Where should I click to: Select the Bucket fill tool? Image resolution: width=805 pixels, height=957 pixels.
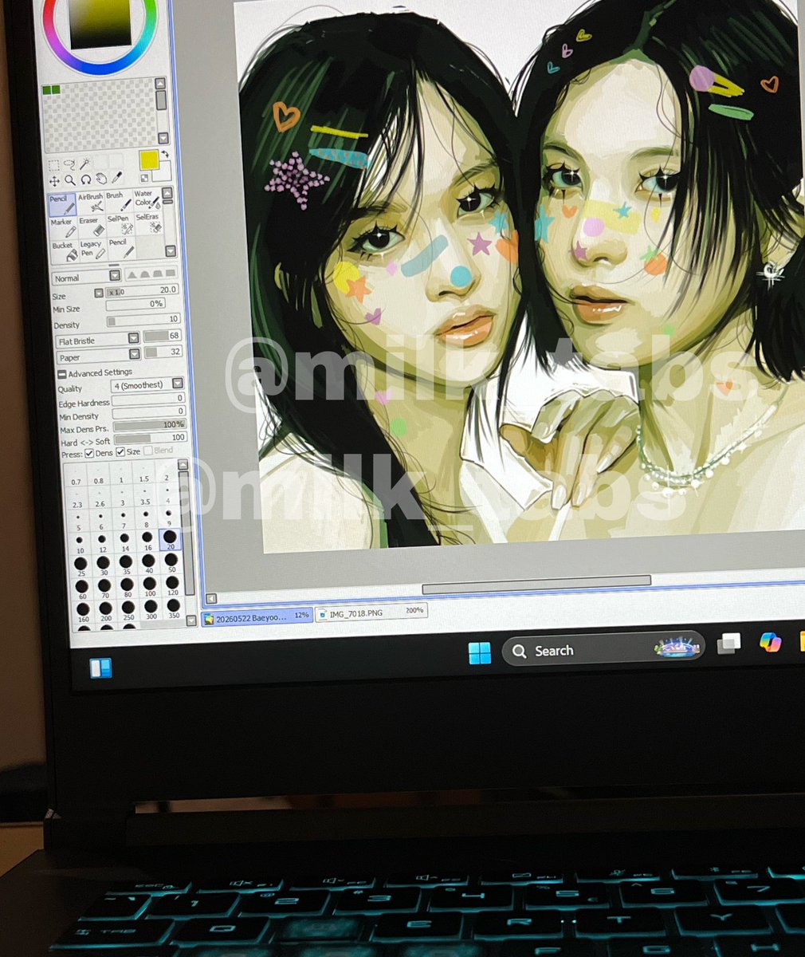pos(64,250)
